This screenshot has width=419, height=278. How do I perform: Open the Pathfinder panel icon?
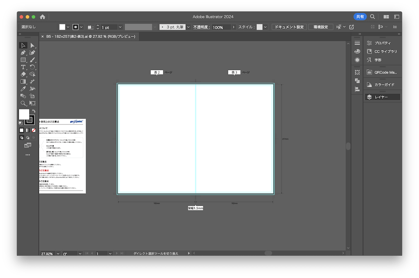[357, 81]
